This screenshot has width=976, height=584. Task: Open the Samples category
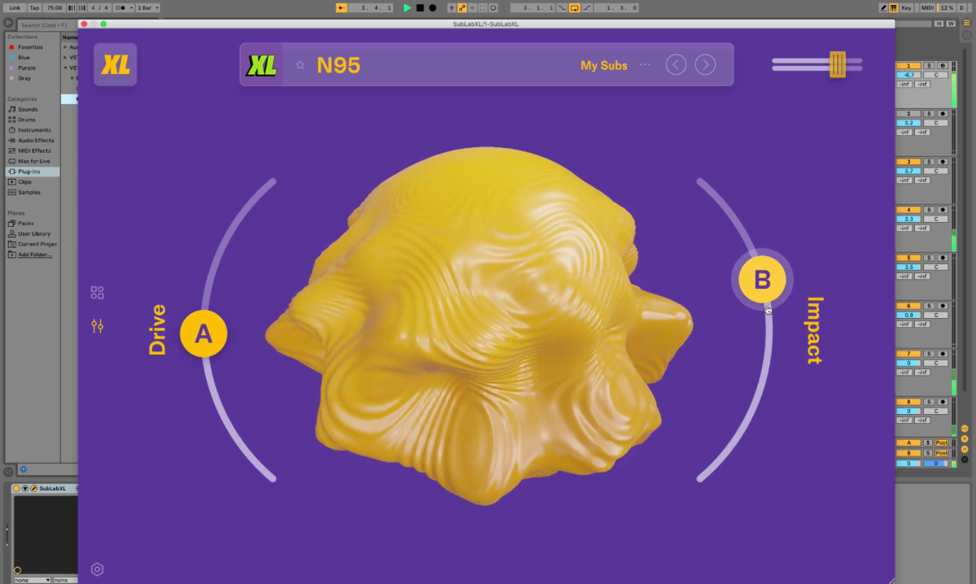pyautogui.click(x=29, y=193)
